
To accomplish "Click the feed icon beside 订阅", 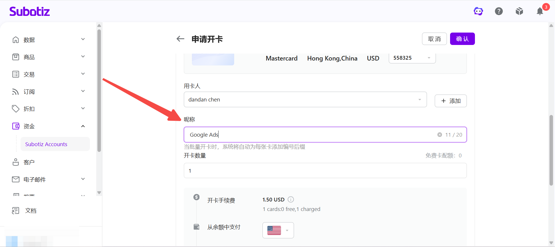I will click(16, 92).
